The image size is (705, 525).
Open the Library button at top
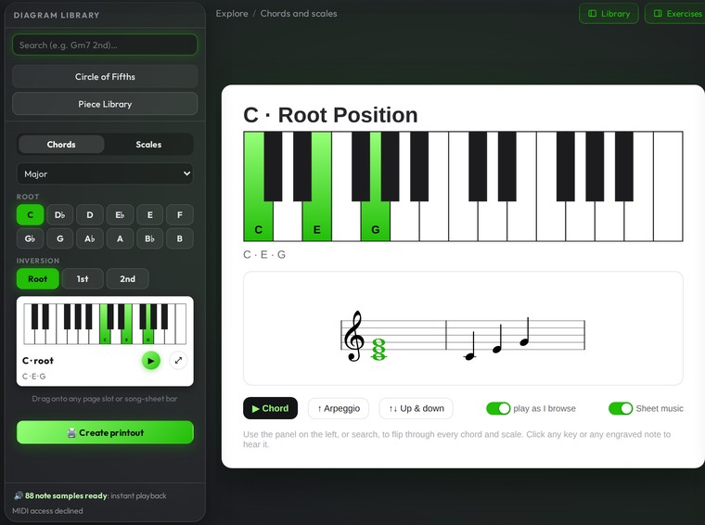pos(609,14)
